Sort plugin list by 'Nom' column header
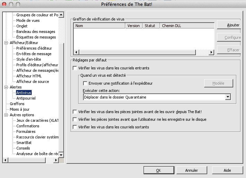This screenshot has width=246, height=178. pos(99,26)
